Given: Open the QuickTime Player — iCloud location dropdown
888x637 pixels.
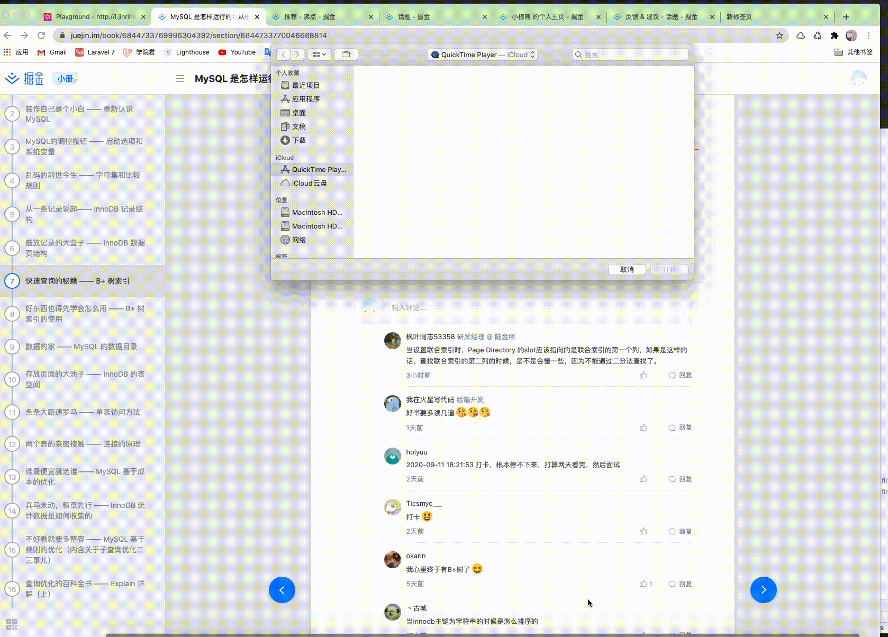Looking at the screenshot, I should click(x=482, y=54).
